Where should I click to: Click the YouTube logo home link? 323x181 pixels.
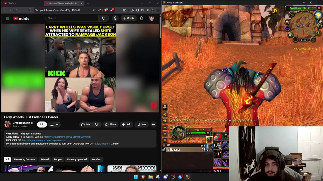(21, 18)
